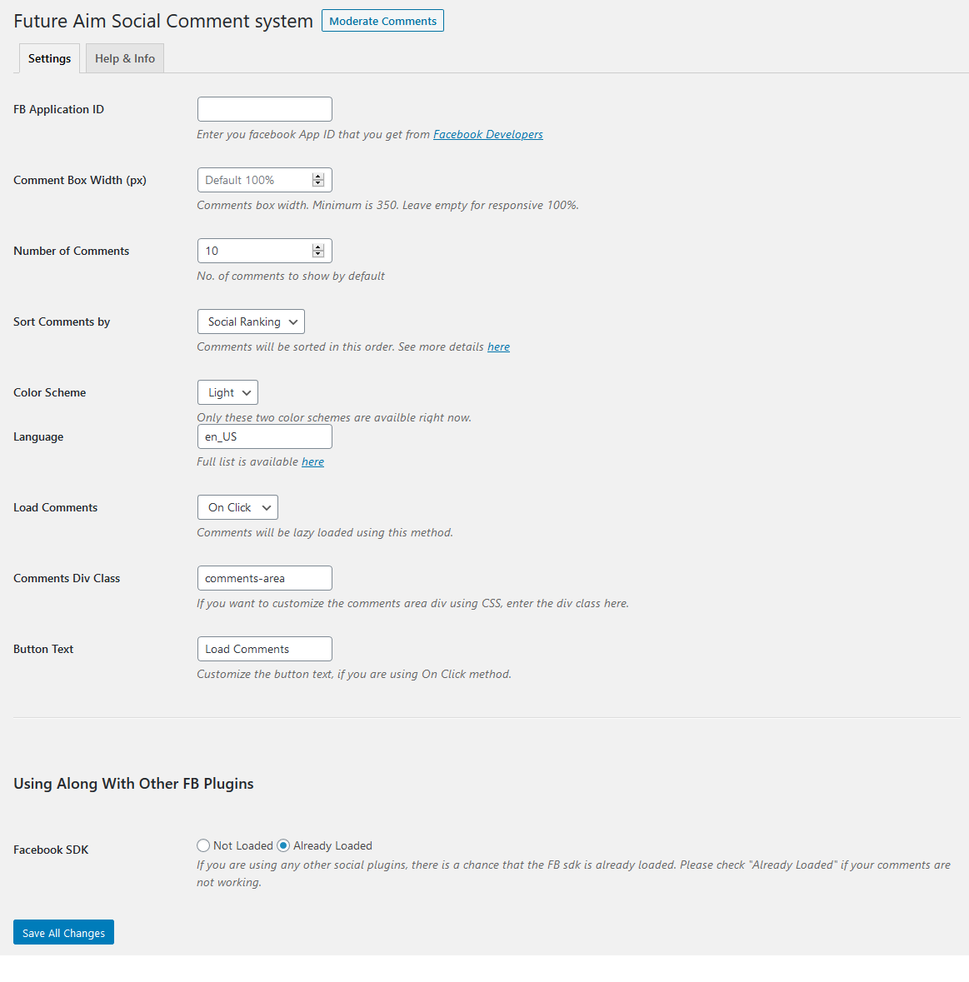Decrease Comment Box Width with down stepper
The image size is (969, 982).
318,183
